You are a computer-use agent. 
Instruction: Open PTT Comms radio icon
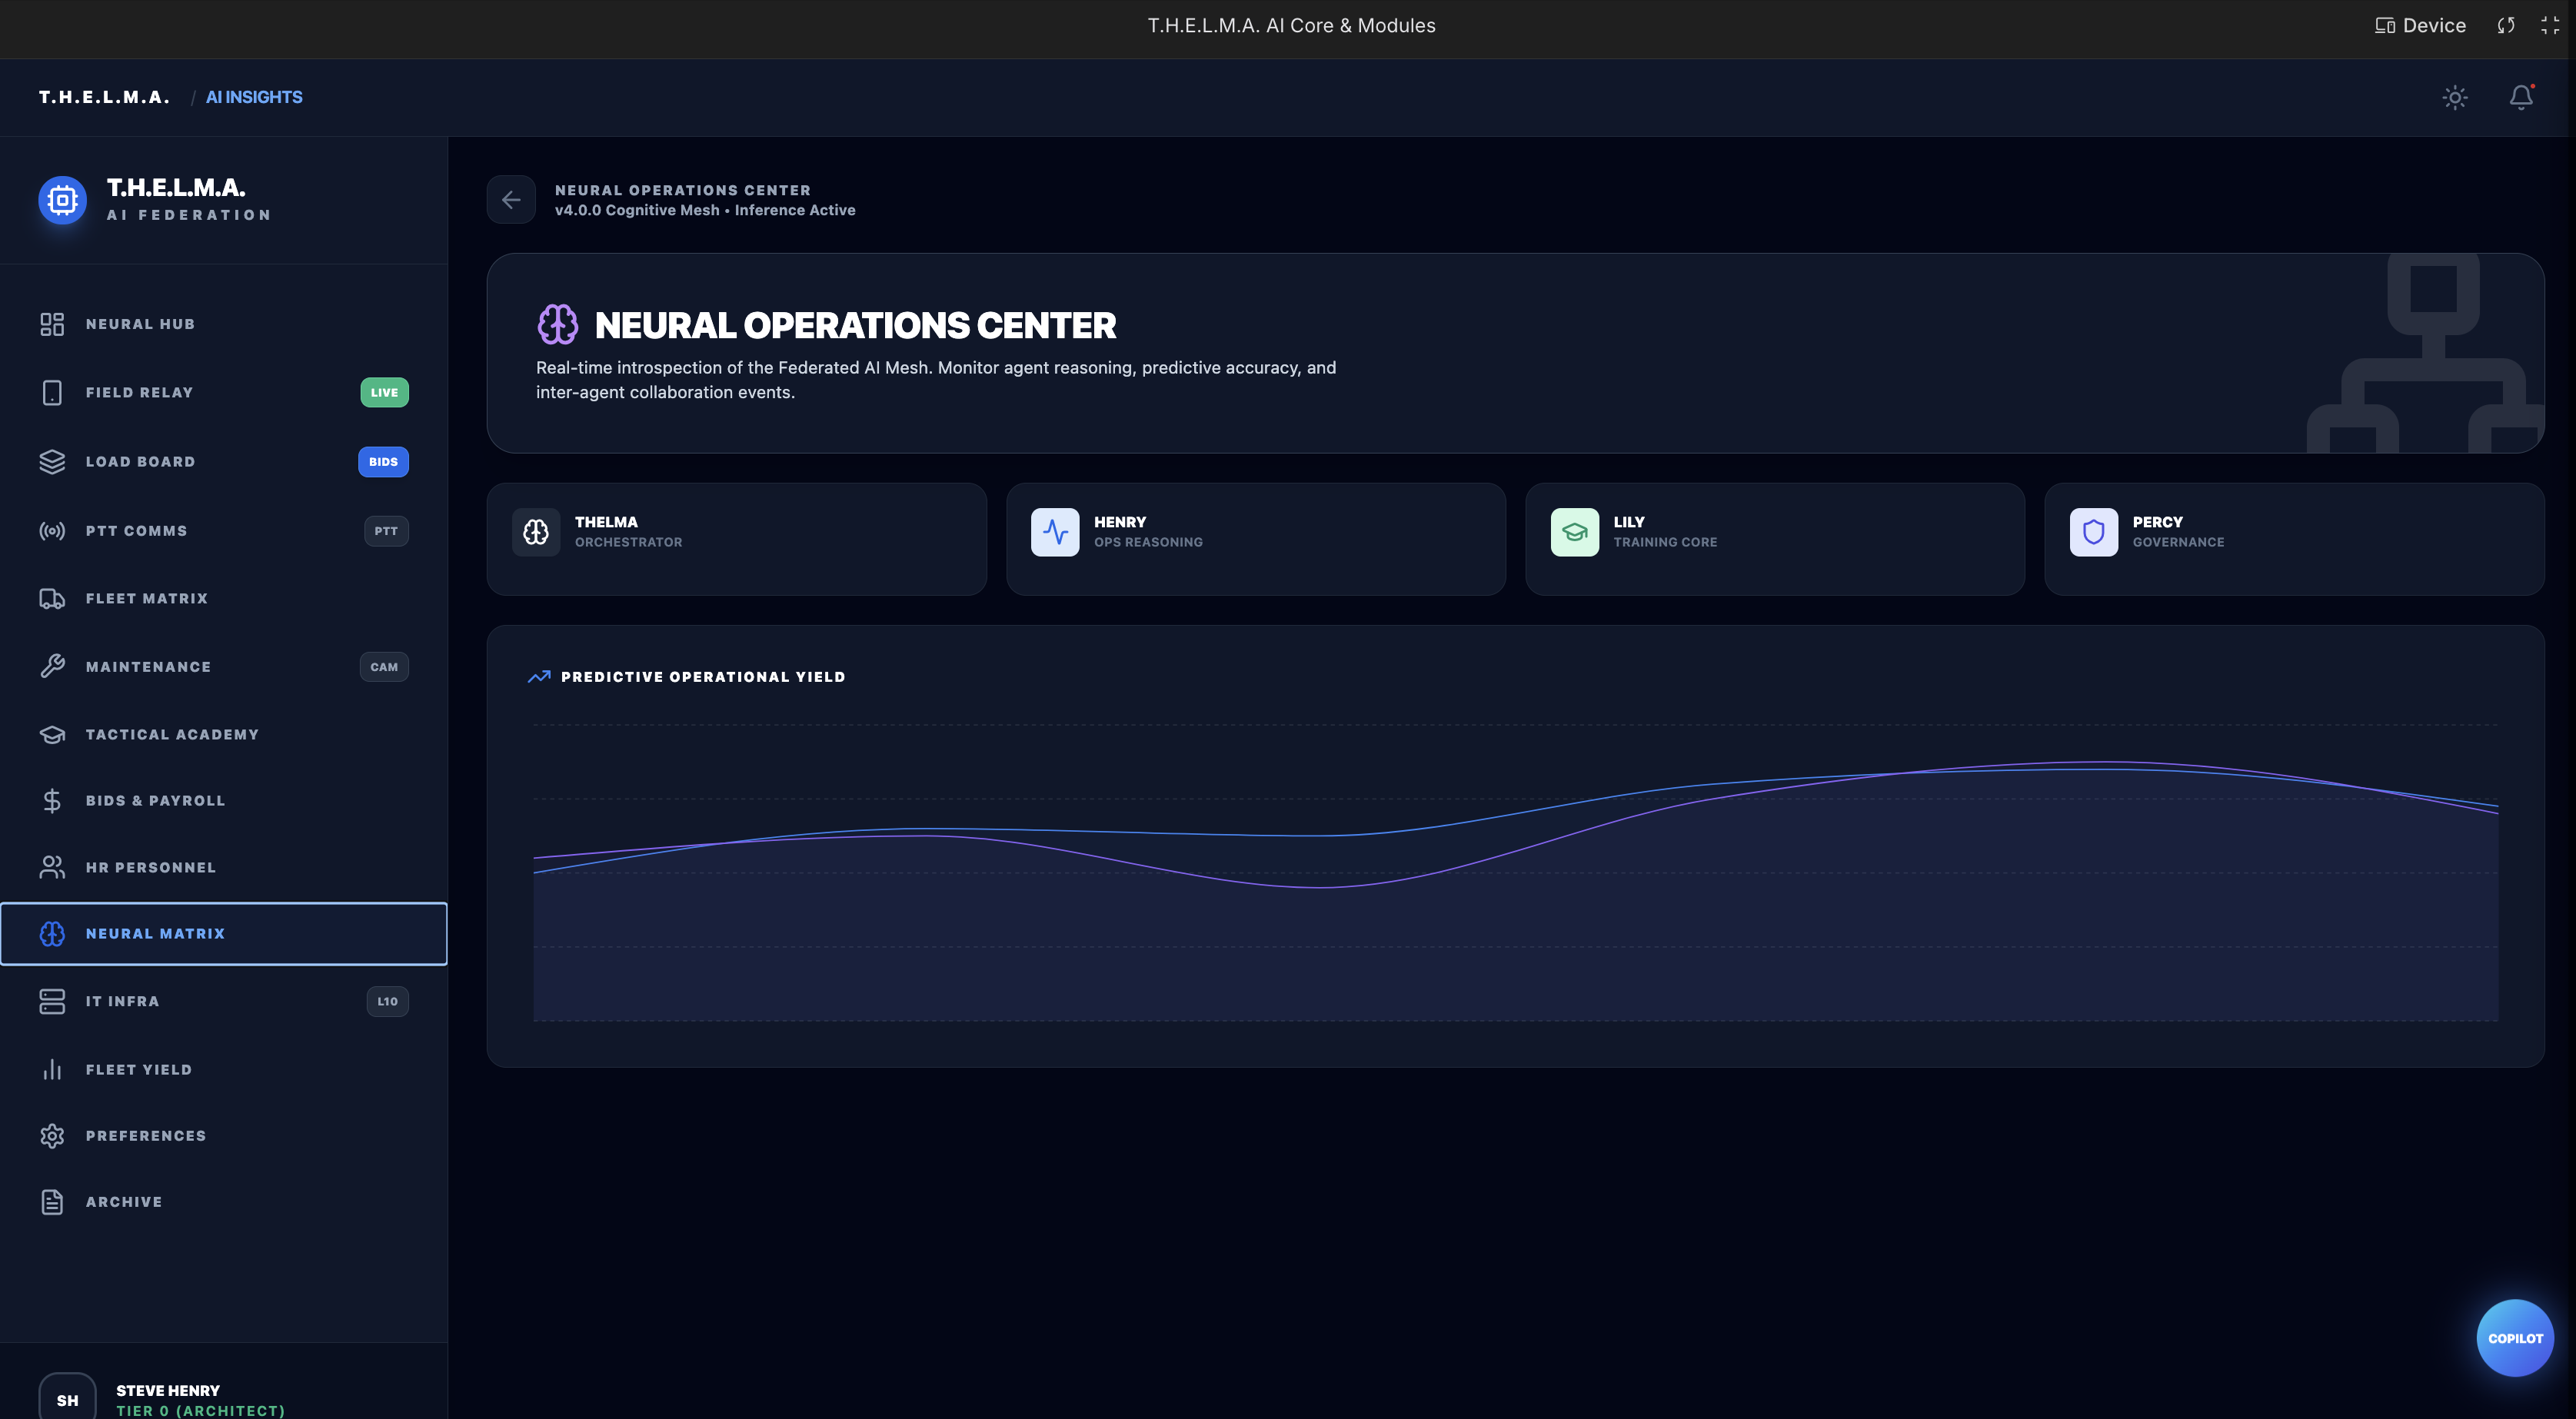pos(52,531)
